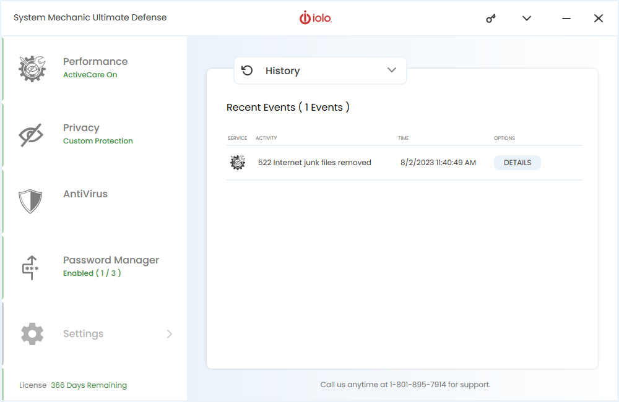619x402 pixels.
Task: Open the Settings gear icon
Action: pyautogui.click(x=32, y=334)
